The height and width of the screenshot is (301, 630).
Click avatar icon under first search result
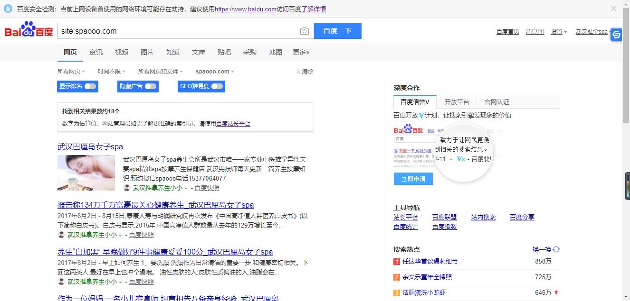coord(127,188)
